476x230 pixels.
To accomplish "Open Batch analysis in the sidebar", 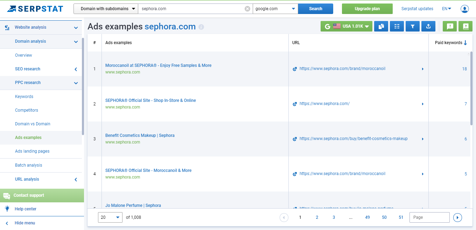I will click(28, 165).
